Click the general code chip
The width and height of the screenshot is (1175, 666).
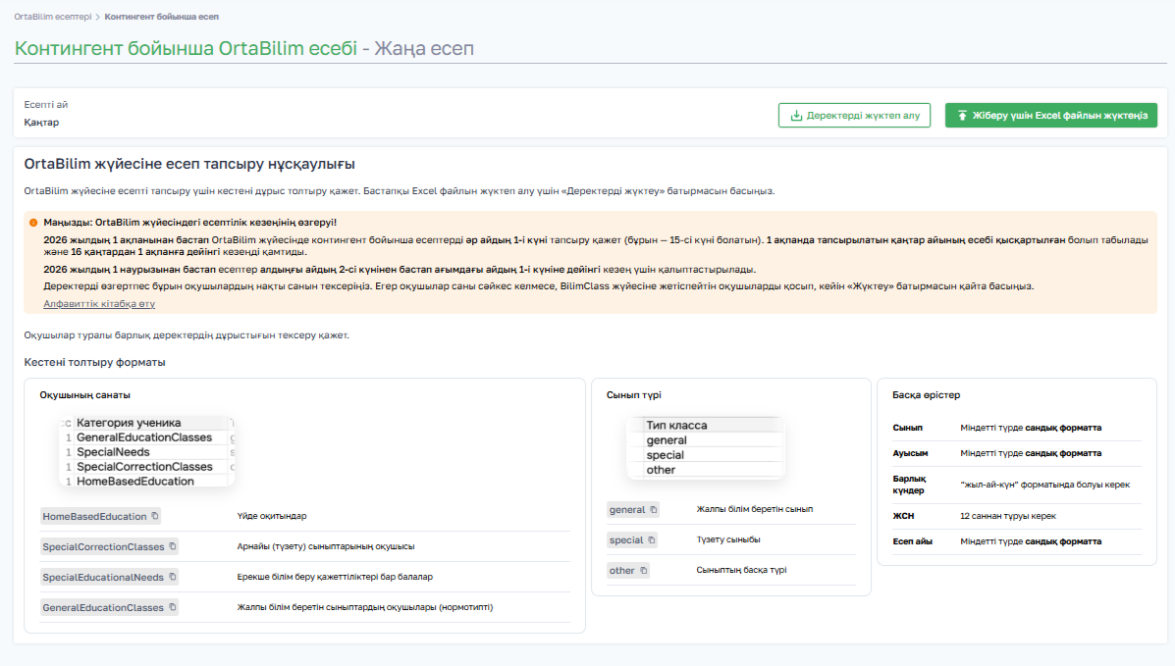click(x=633, y=509)
